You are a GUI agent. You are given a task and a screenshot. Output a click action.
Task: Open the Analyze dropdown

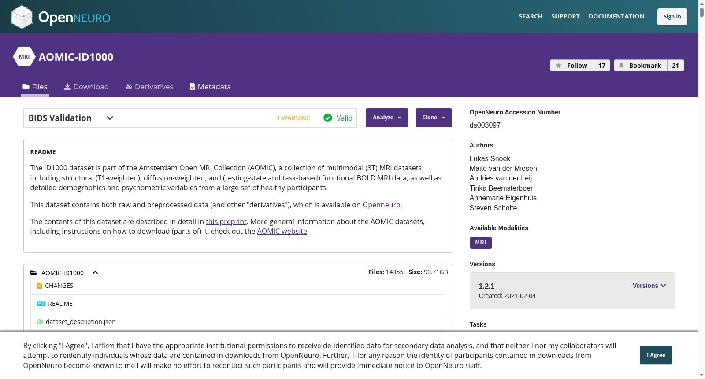(387, 118)
